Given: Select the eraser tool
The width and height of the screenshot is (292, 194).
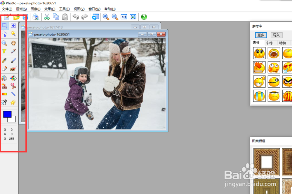Looking at the screenshot, I should point(4,69).
